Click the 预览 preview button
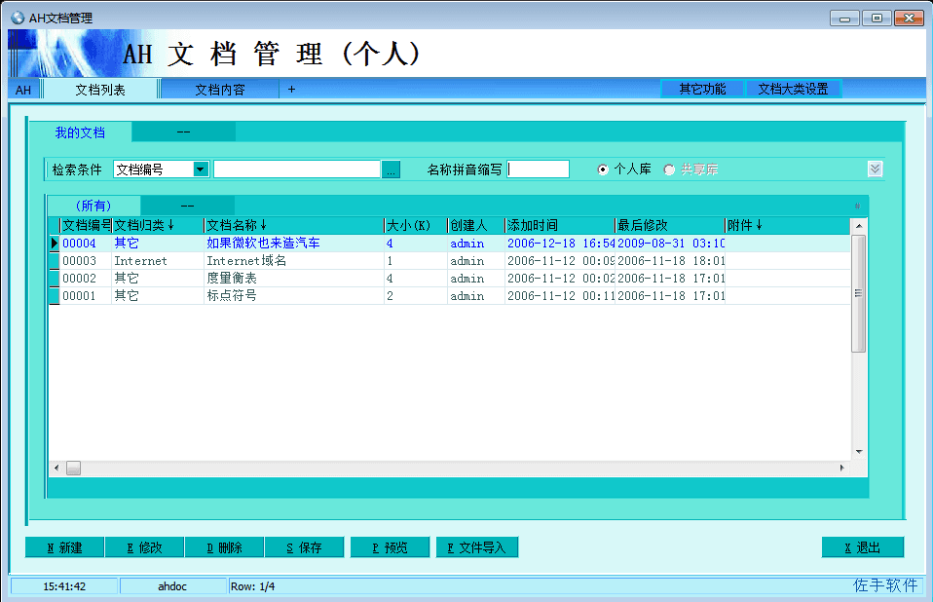The image size is (933, 602). (389, 547)
